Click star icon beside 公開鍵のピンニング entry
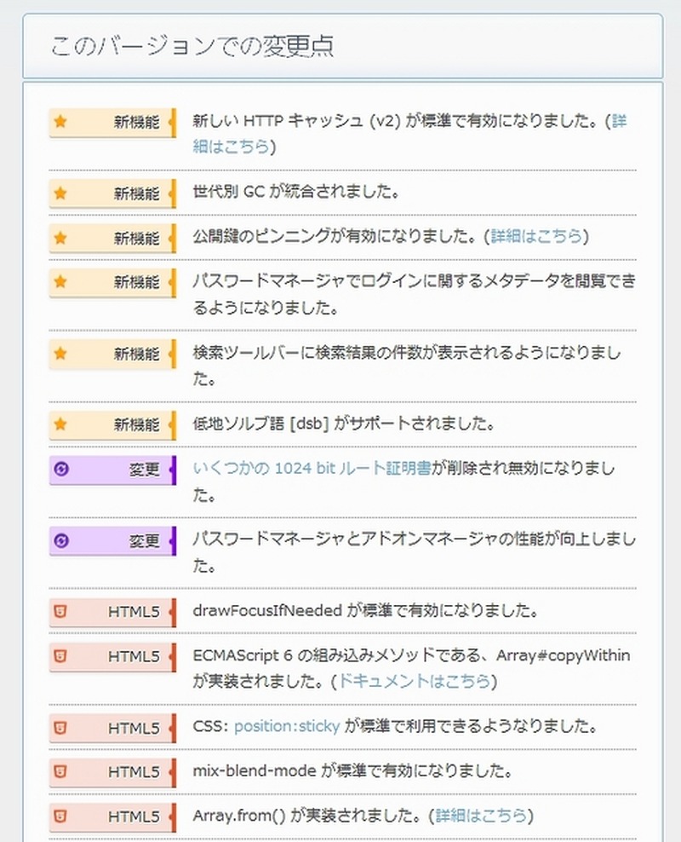Screen dimensions: 681x842 point(60,237)
